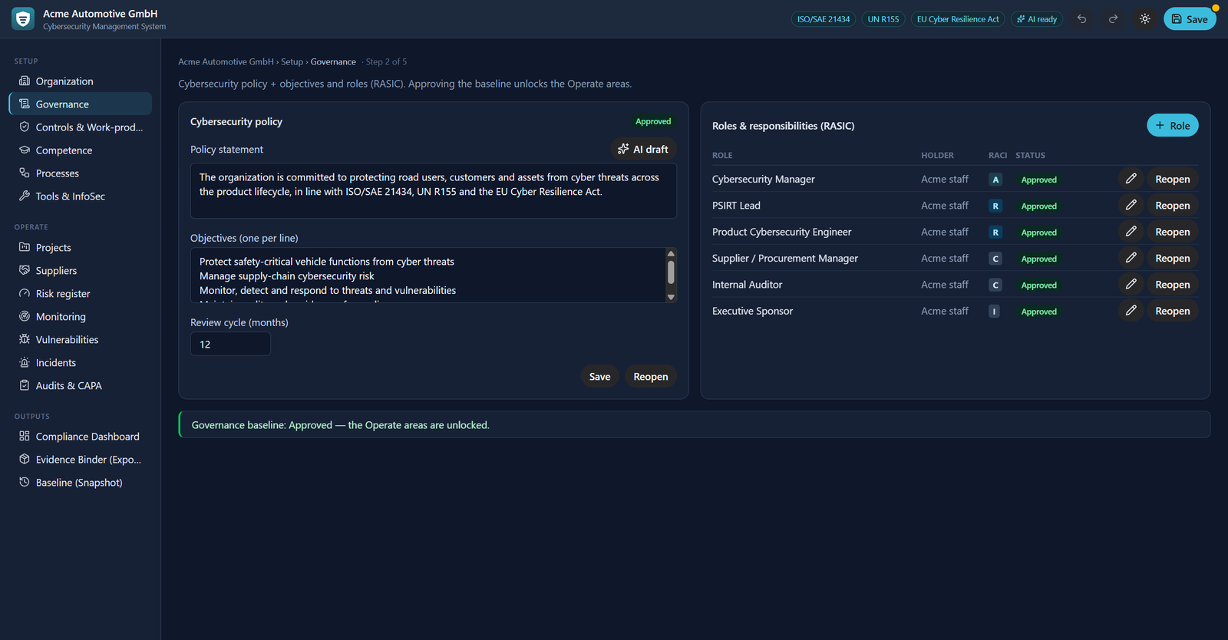Reopen the Internal Auditor role
The height and width of the screenshot is (640, 1228).
(1173, 284)
